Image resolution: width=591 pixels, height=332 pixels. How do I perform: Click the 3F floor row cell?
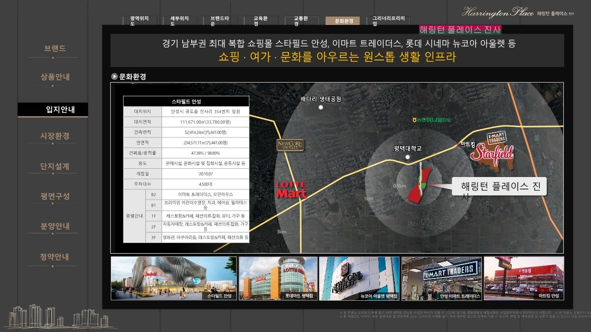(x=153, y=237)
